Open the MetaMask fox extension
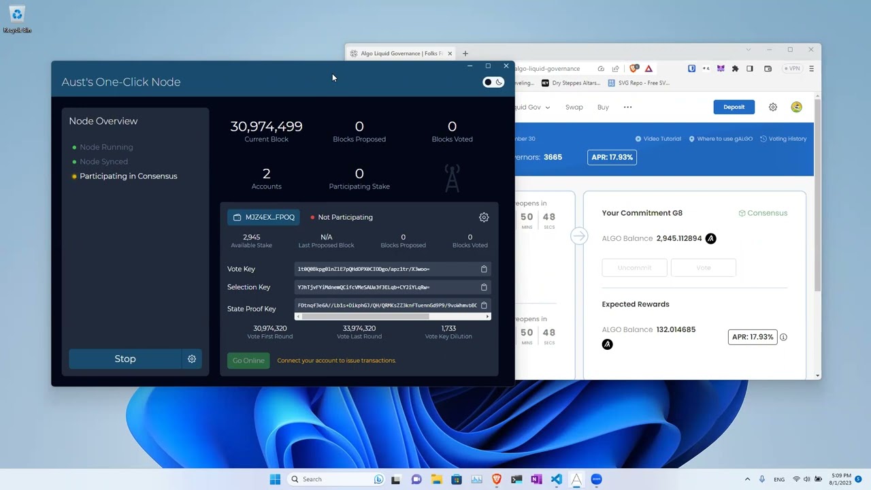Image resolution: width=871 pixels, height=490 pixels. click(x=721, y=69)
